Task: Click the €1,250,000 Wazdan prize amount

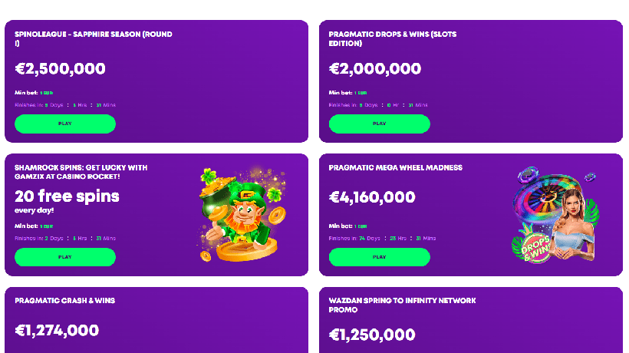Action: click(372, 335)
